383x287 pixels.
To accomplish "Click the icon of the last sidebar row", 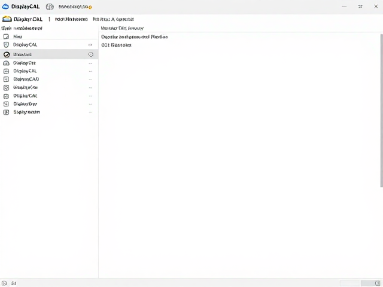I will 6,112.
